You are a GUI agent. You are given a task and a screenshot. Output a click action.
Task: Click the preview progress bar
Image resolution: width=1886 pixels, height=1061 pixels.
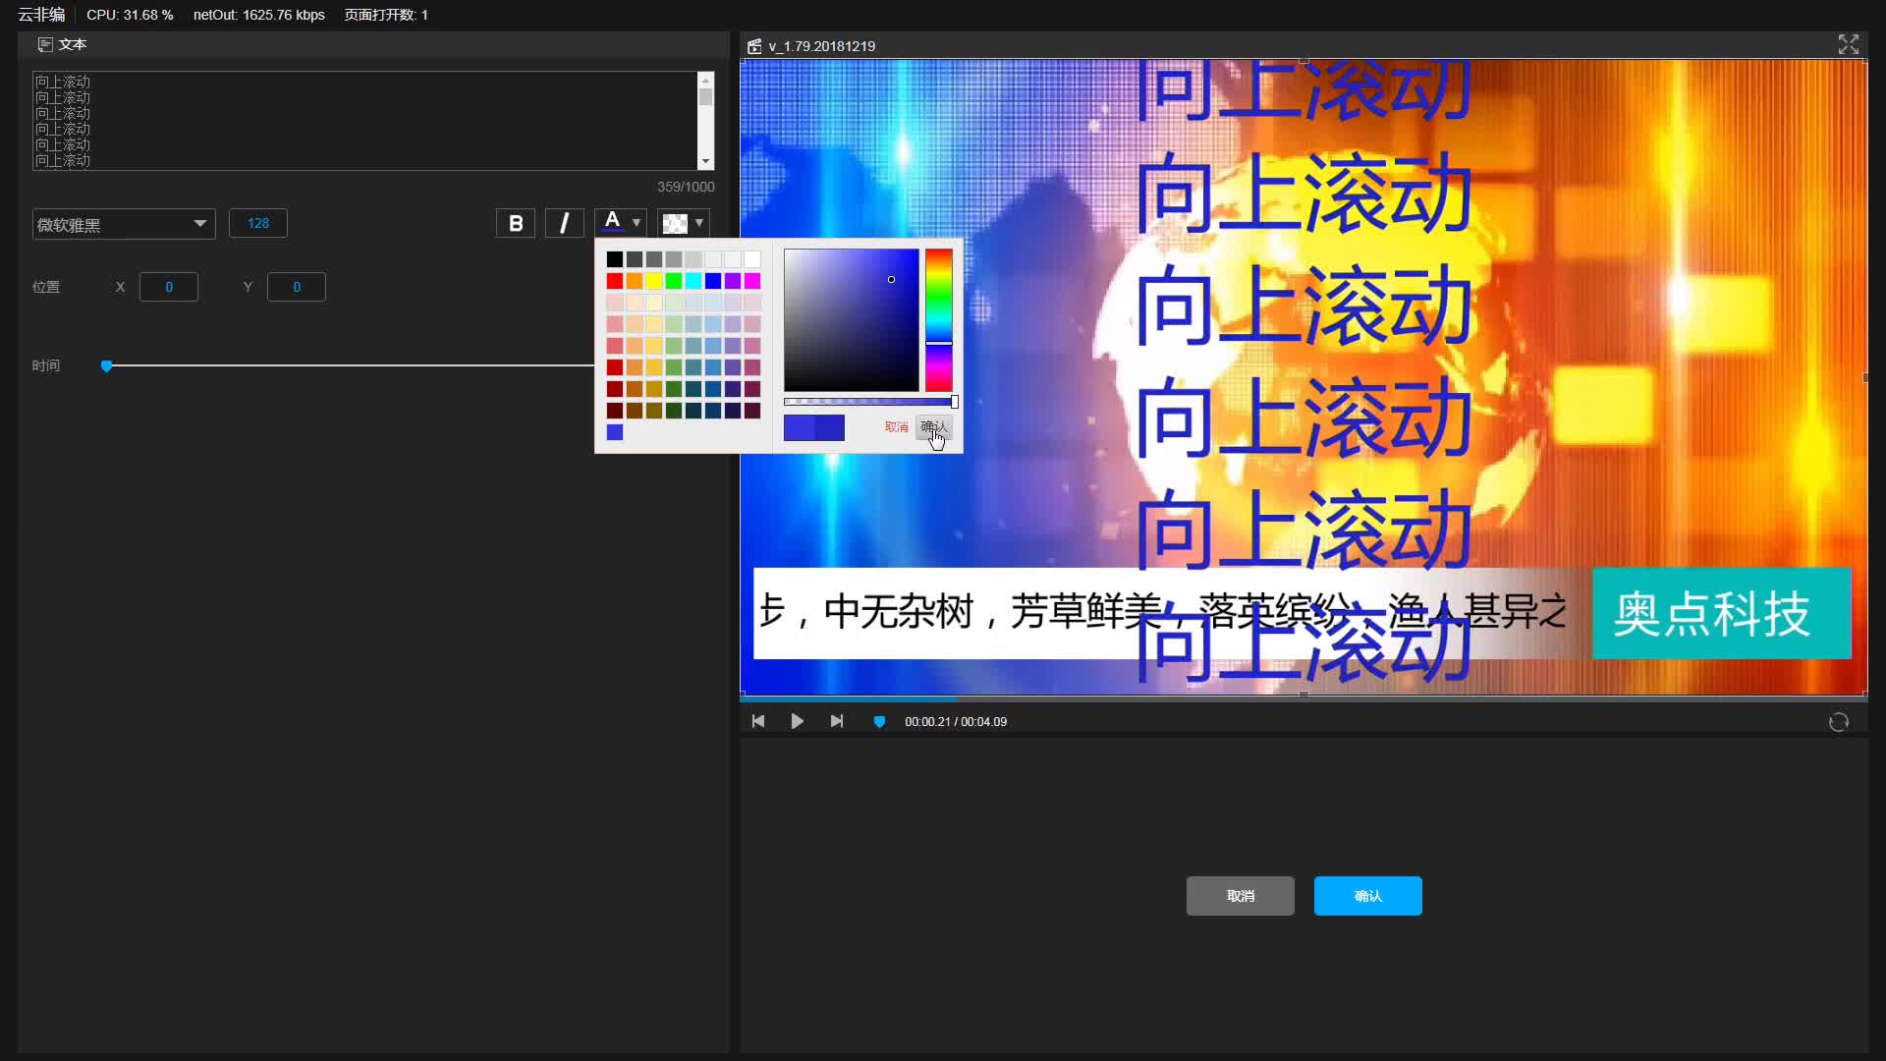tap(1304, 698)
